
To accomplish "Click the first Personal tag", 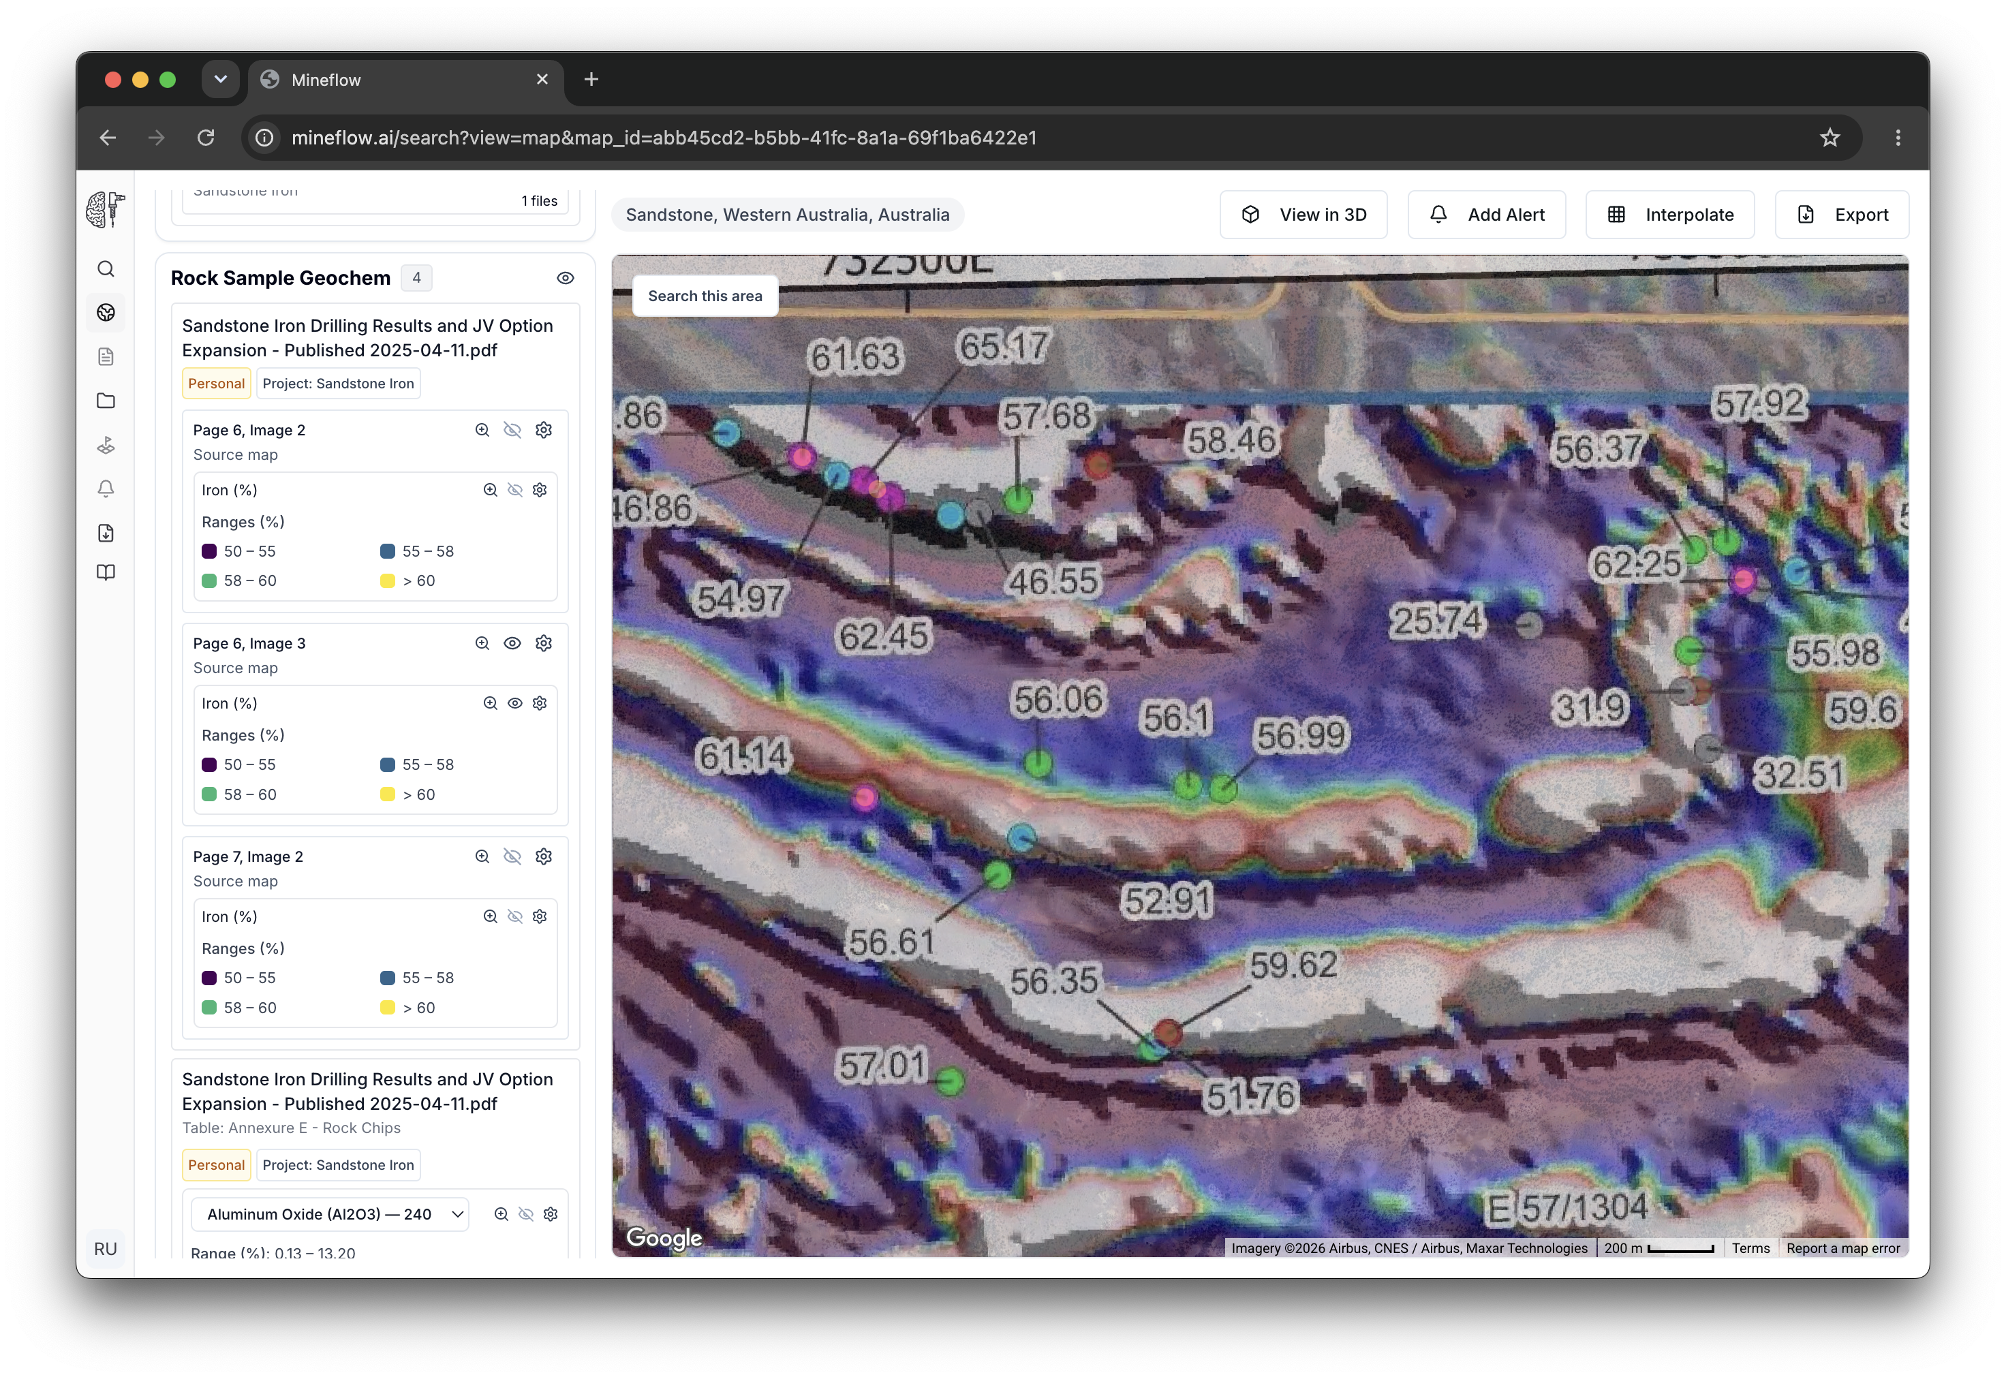I will click(x=216, y=384).
